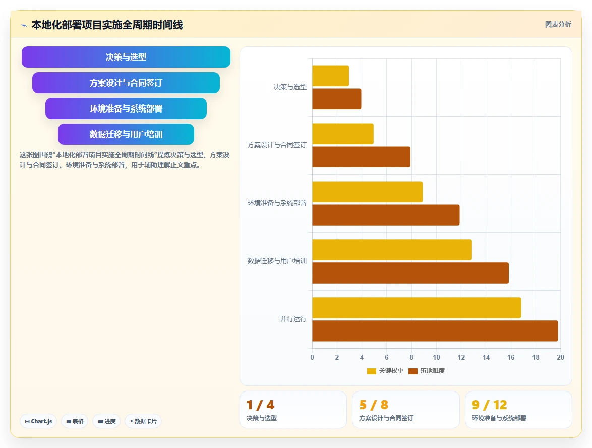Click the yellow bar for 方案设计与合同签订
This screenshot has height=448, width=592.
pos(343,134)
